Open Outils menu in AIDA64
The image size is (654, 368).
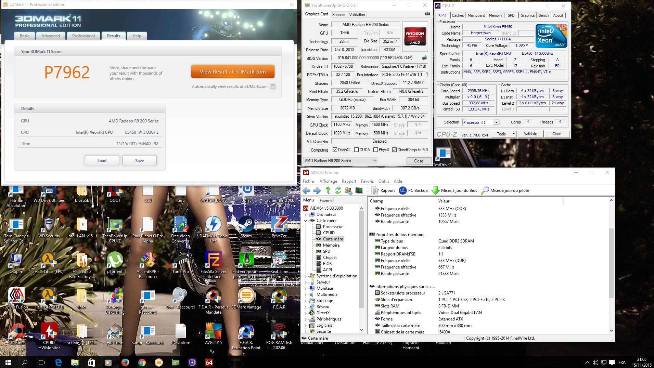click(384, 181)
